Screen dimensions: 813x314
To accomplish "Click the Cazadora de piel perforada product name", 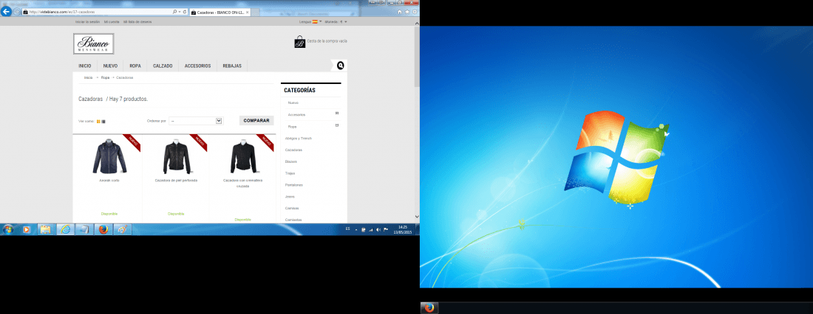I will 177,181.
